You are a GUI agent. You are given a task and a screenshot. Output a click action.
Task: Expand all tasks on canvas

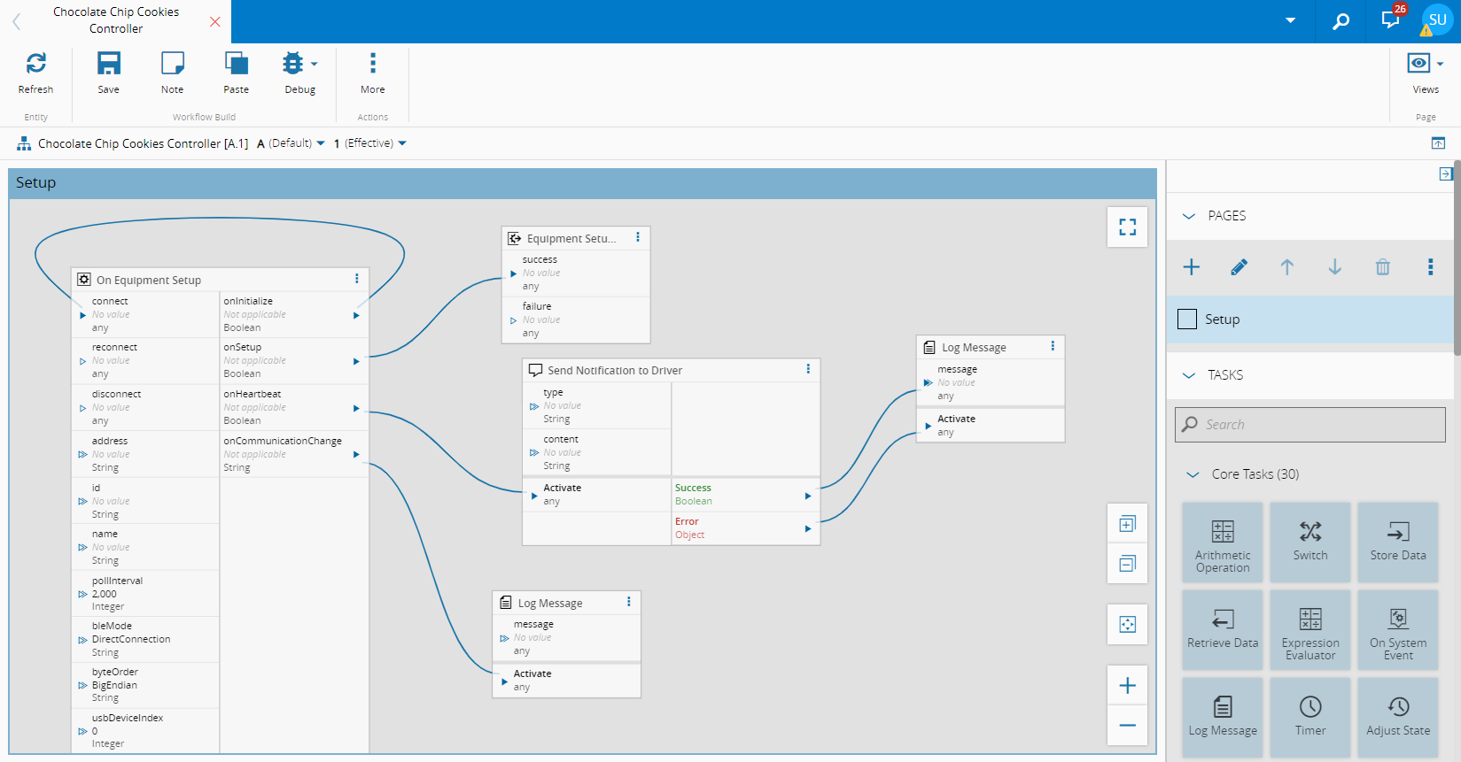point(1127,524)
